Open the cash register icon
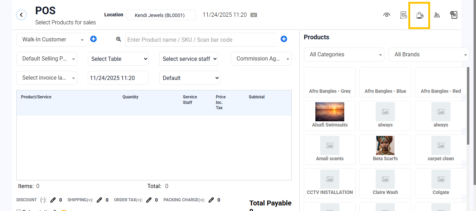476x211 pixels. (x=437, y=15)
